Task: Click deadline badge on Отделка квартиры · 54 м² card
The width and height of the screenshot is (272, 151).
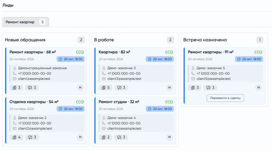Action: pos(71,109)
